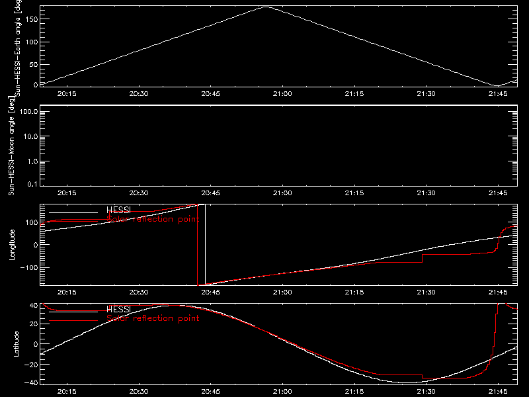Click 21:45 label under Sun-HESSI-Earth plot
529x397 pixels.
498,93
